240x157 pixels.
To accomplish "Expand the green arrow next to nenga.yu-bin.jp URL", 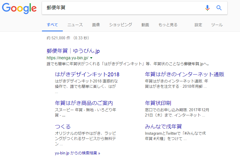I will pyautogui.click(x=91, y=58).
